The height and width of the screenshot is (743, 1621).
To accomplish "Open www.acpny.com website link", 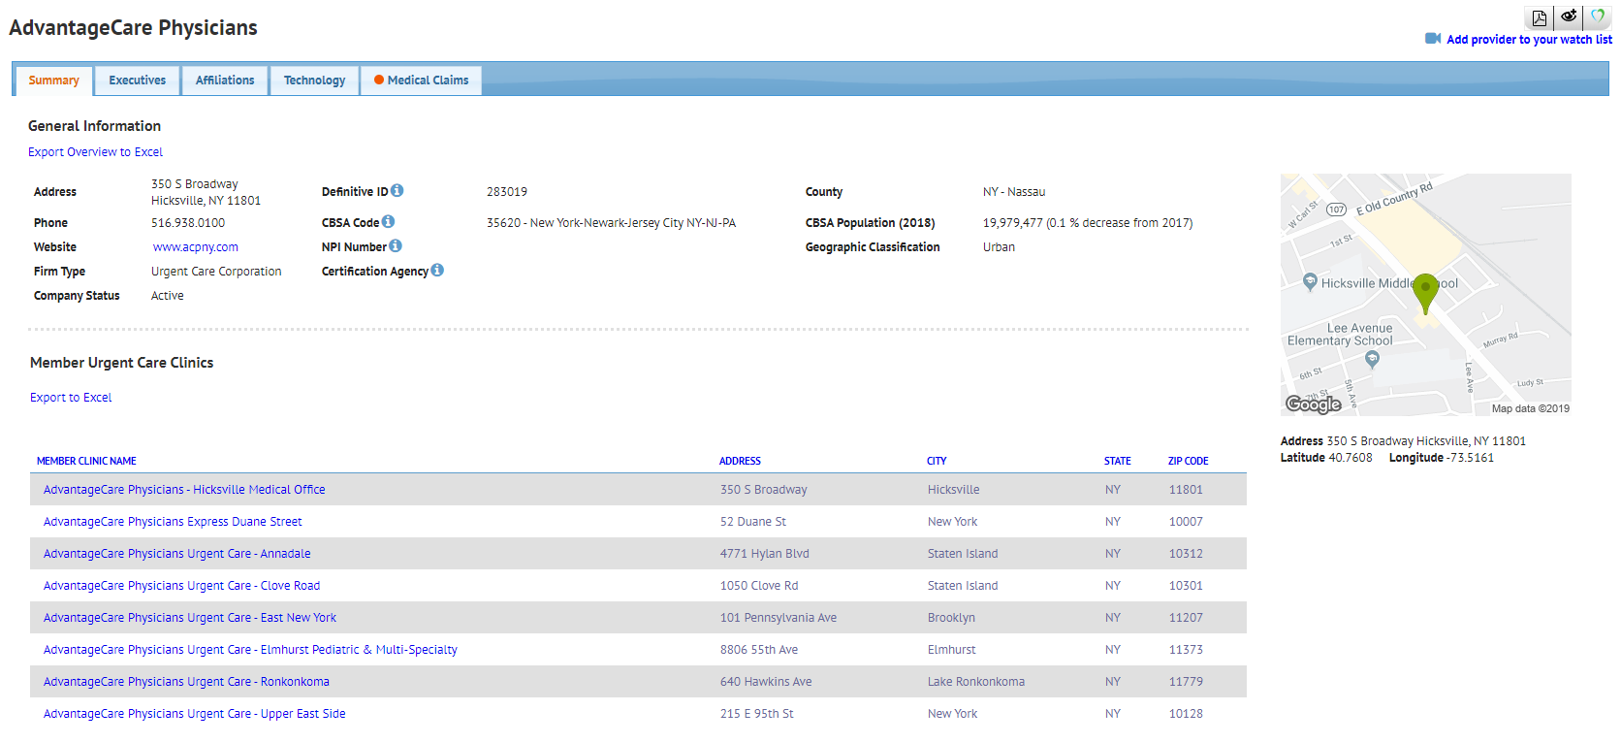I will (x=196, y=247).
